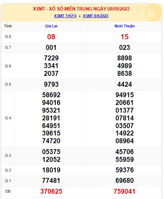Viewport: 164px width, 199px height.
Task: Select Gia Lai G.8 result 08
Action: coord(51,37)
